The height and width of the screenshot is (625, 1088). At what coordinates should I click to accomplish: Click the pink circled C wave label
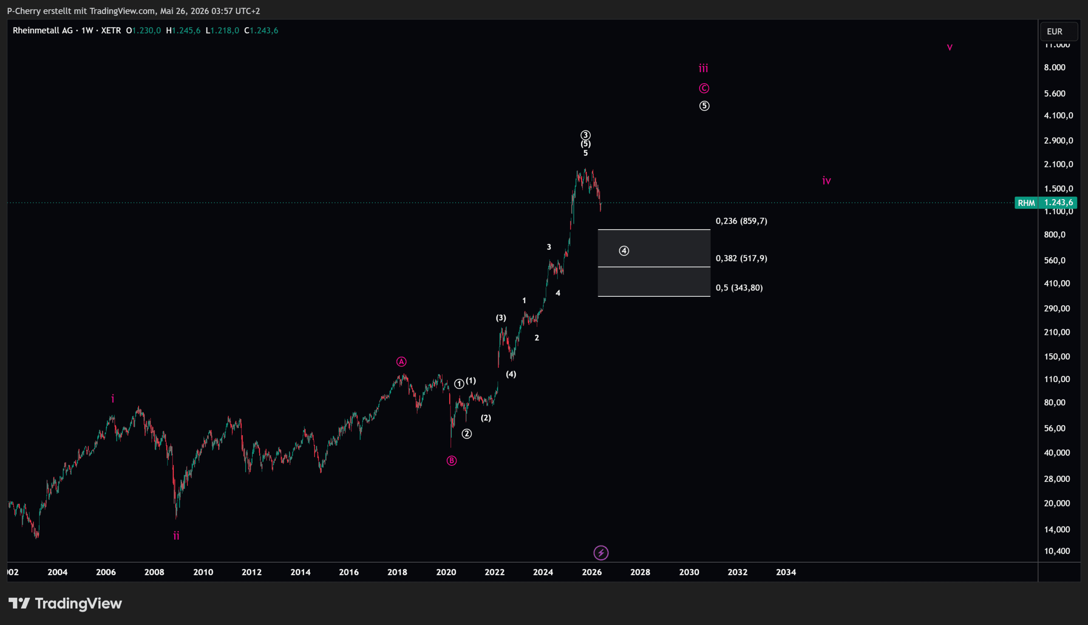[x=704, y=88]
